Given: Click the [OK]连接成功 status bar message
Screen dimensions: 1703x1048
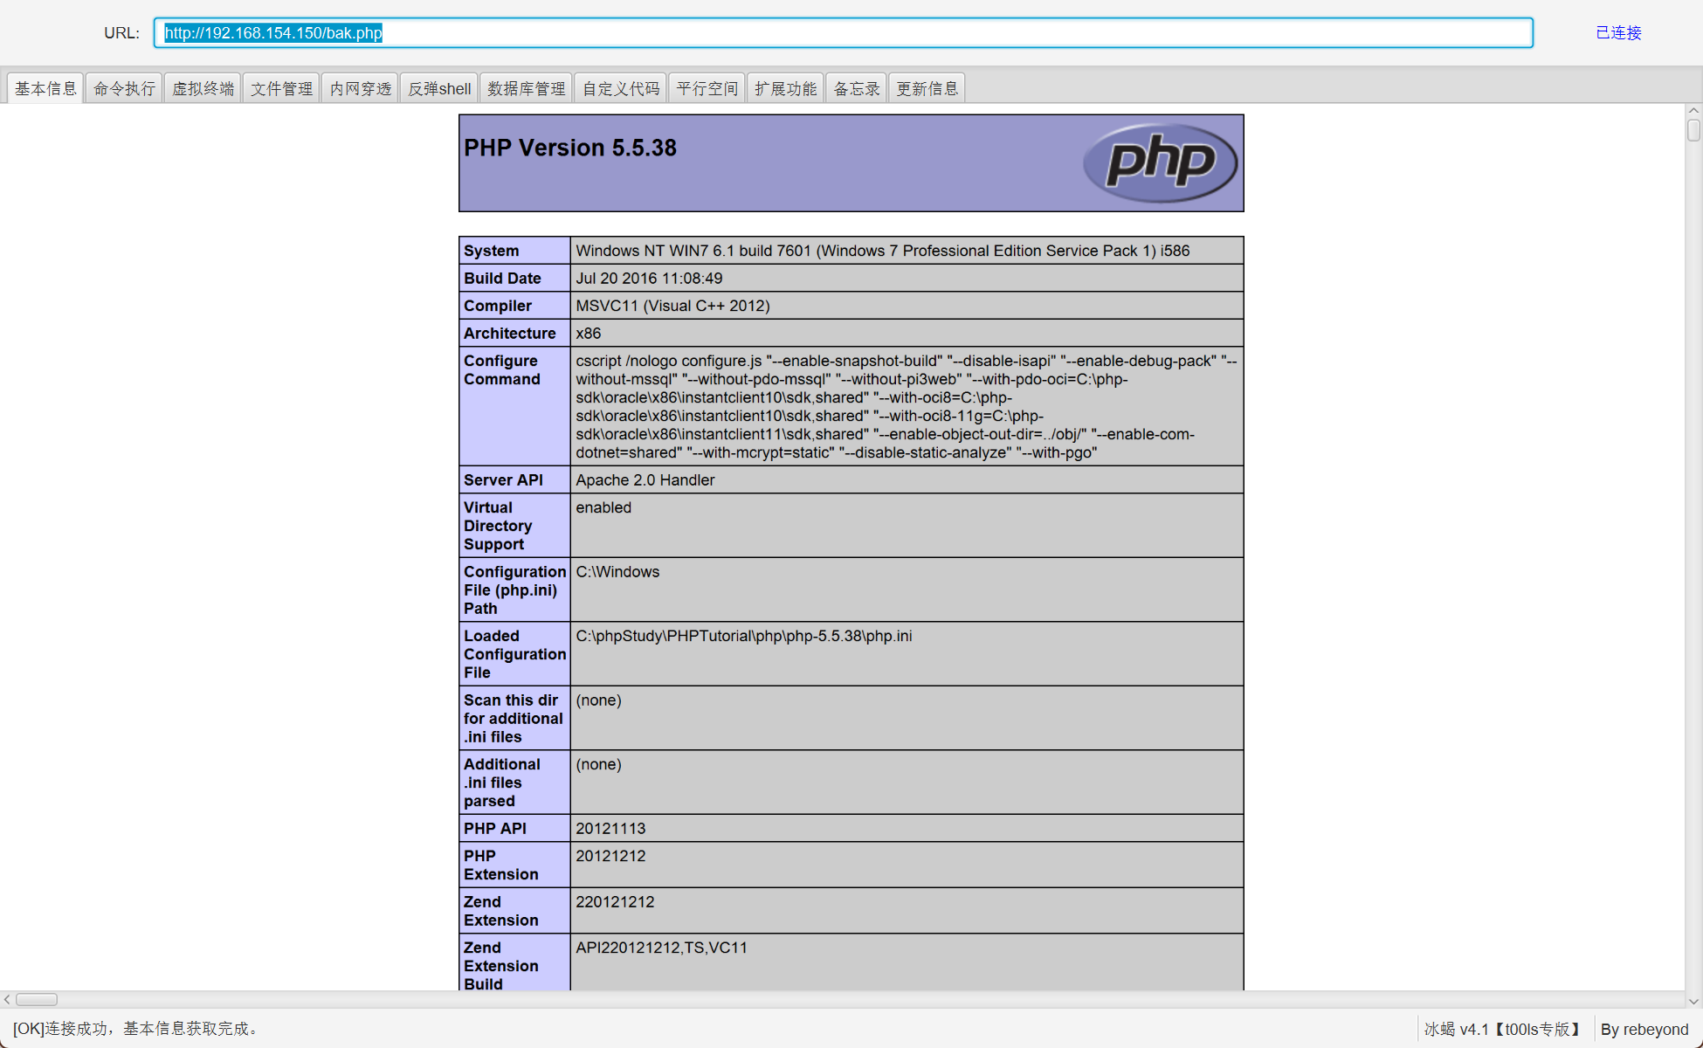Looking at the screenshot, I should point(138,1029).
